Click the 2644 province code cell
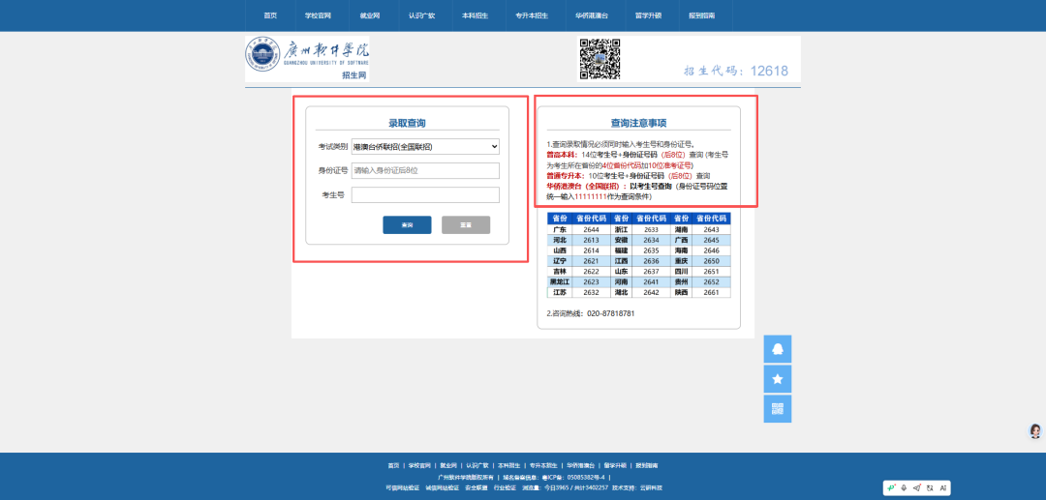This screenshot has width=1046, height=500. (x=591, y=230)
